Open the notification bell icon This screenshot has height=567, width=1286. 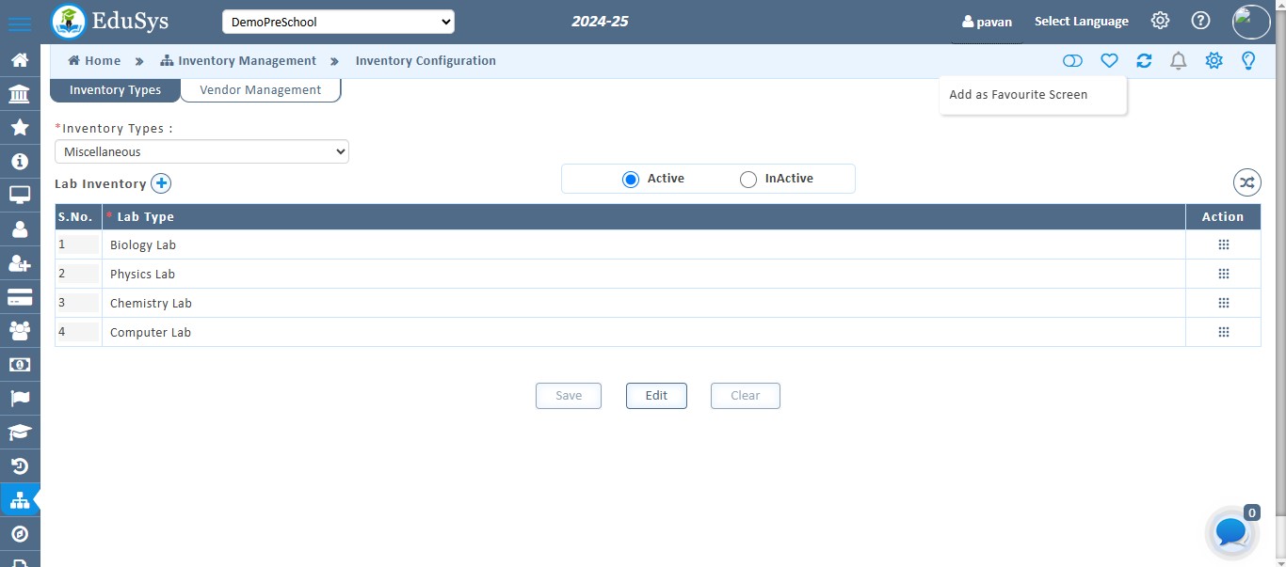[x=1178, y=61]
